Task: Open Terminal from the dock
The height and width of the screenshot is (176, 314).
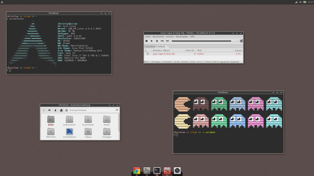Action: (157, 170)
